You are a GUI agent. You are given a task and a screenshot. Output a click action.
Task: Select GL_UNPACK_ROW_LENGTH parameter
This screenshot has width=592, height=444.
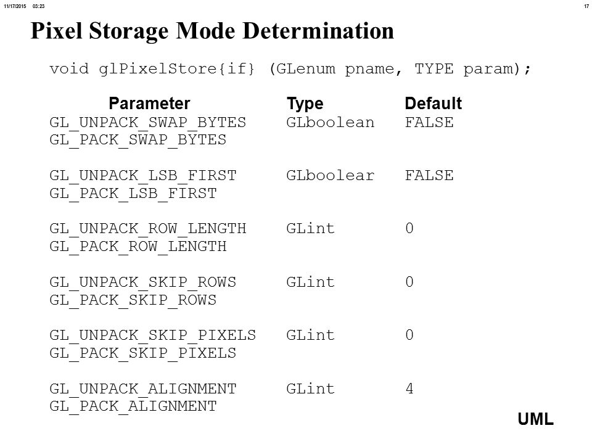[x=147, y=229]
